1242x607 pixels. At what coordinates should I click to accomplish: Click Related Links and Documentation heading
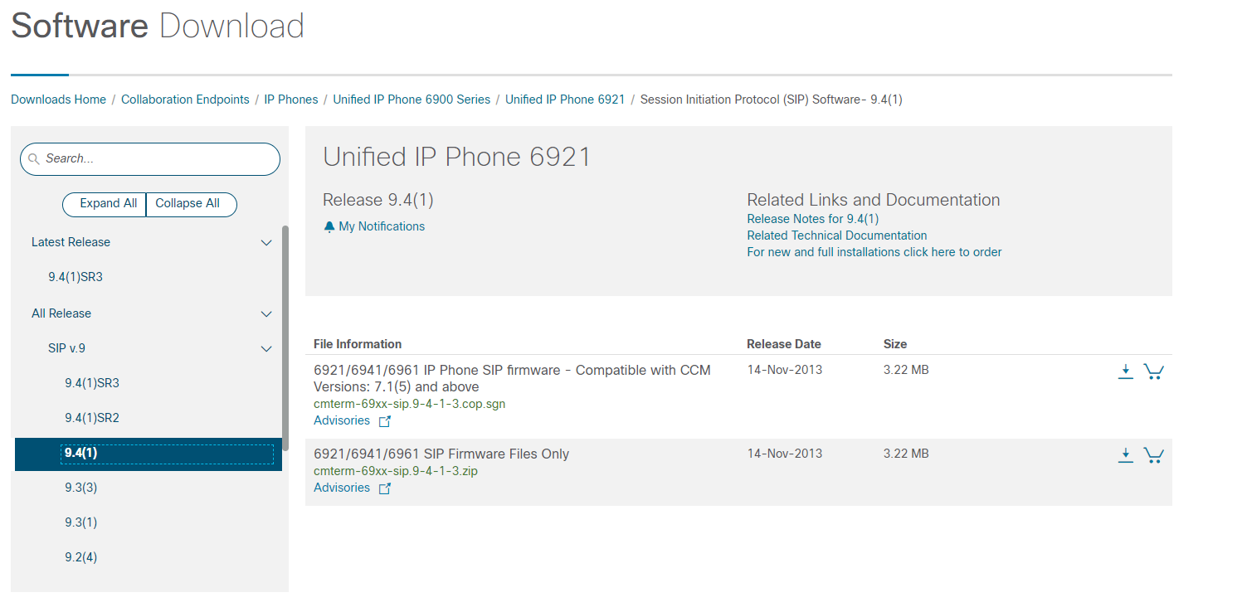[x=874, y=200]
